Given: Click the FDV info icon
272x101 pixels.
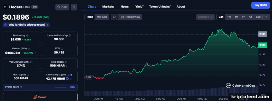Looking at the screenshot, I should [x=62, y=49].
